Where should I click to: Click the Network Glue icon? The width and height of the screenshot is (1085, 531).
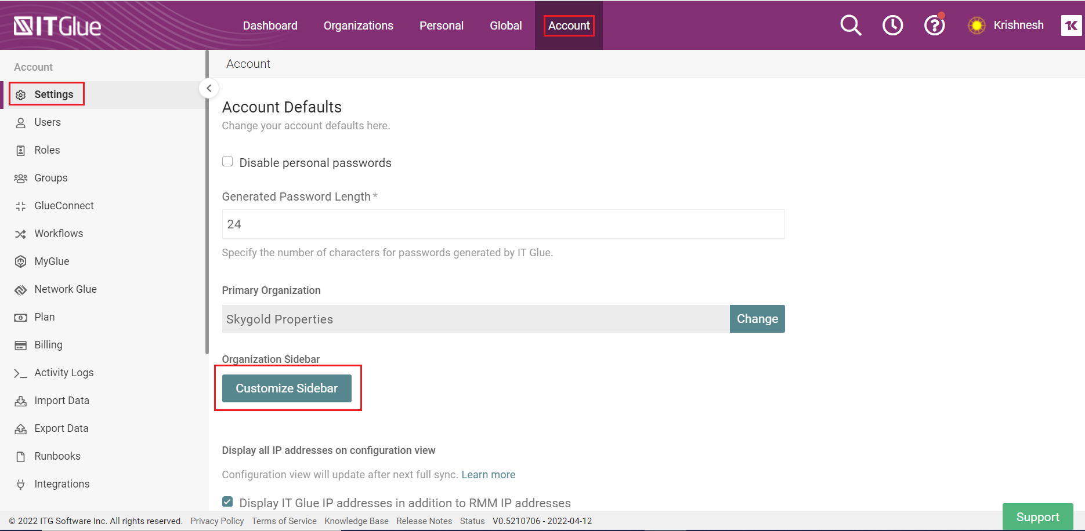(x=21, y=290)
